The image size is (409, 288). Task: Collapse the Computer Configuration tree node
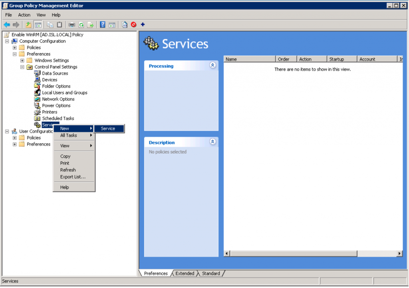click(6, 41)
